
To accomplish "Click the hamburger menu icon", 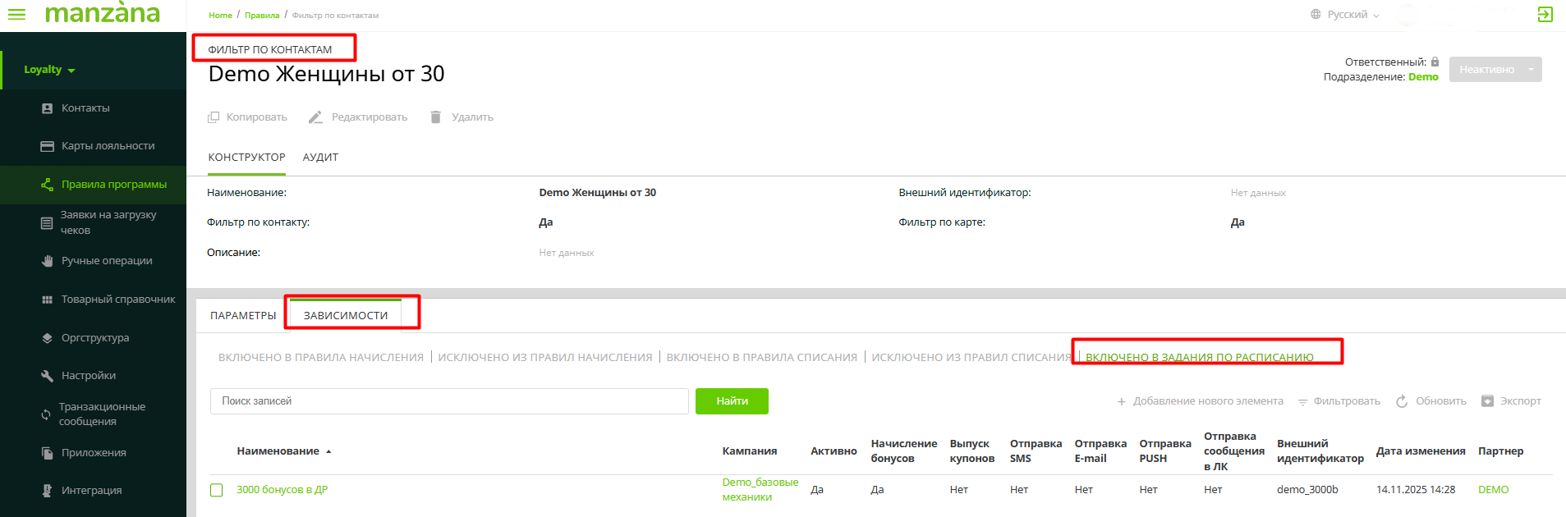I will click(x=16, y=15).
